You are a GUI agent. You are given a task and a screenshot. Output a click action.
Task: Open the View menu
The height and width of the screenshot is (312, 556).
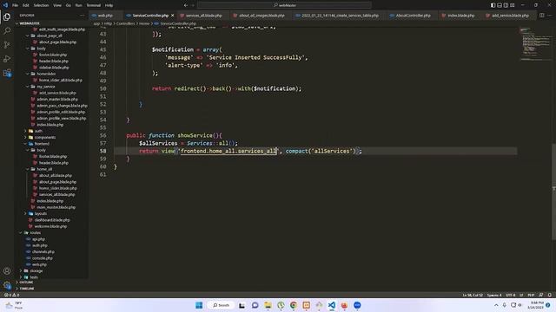tap(57, 5)
